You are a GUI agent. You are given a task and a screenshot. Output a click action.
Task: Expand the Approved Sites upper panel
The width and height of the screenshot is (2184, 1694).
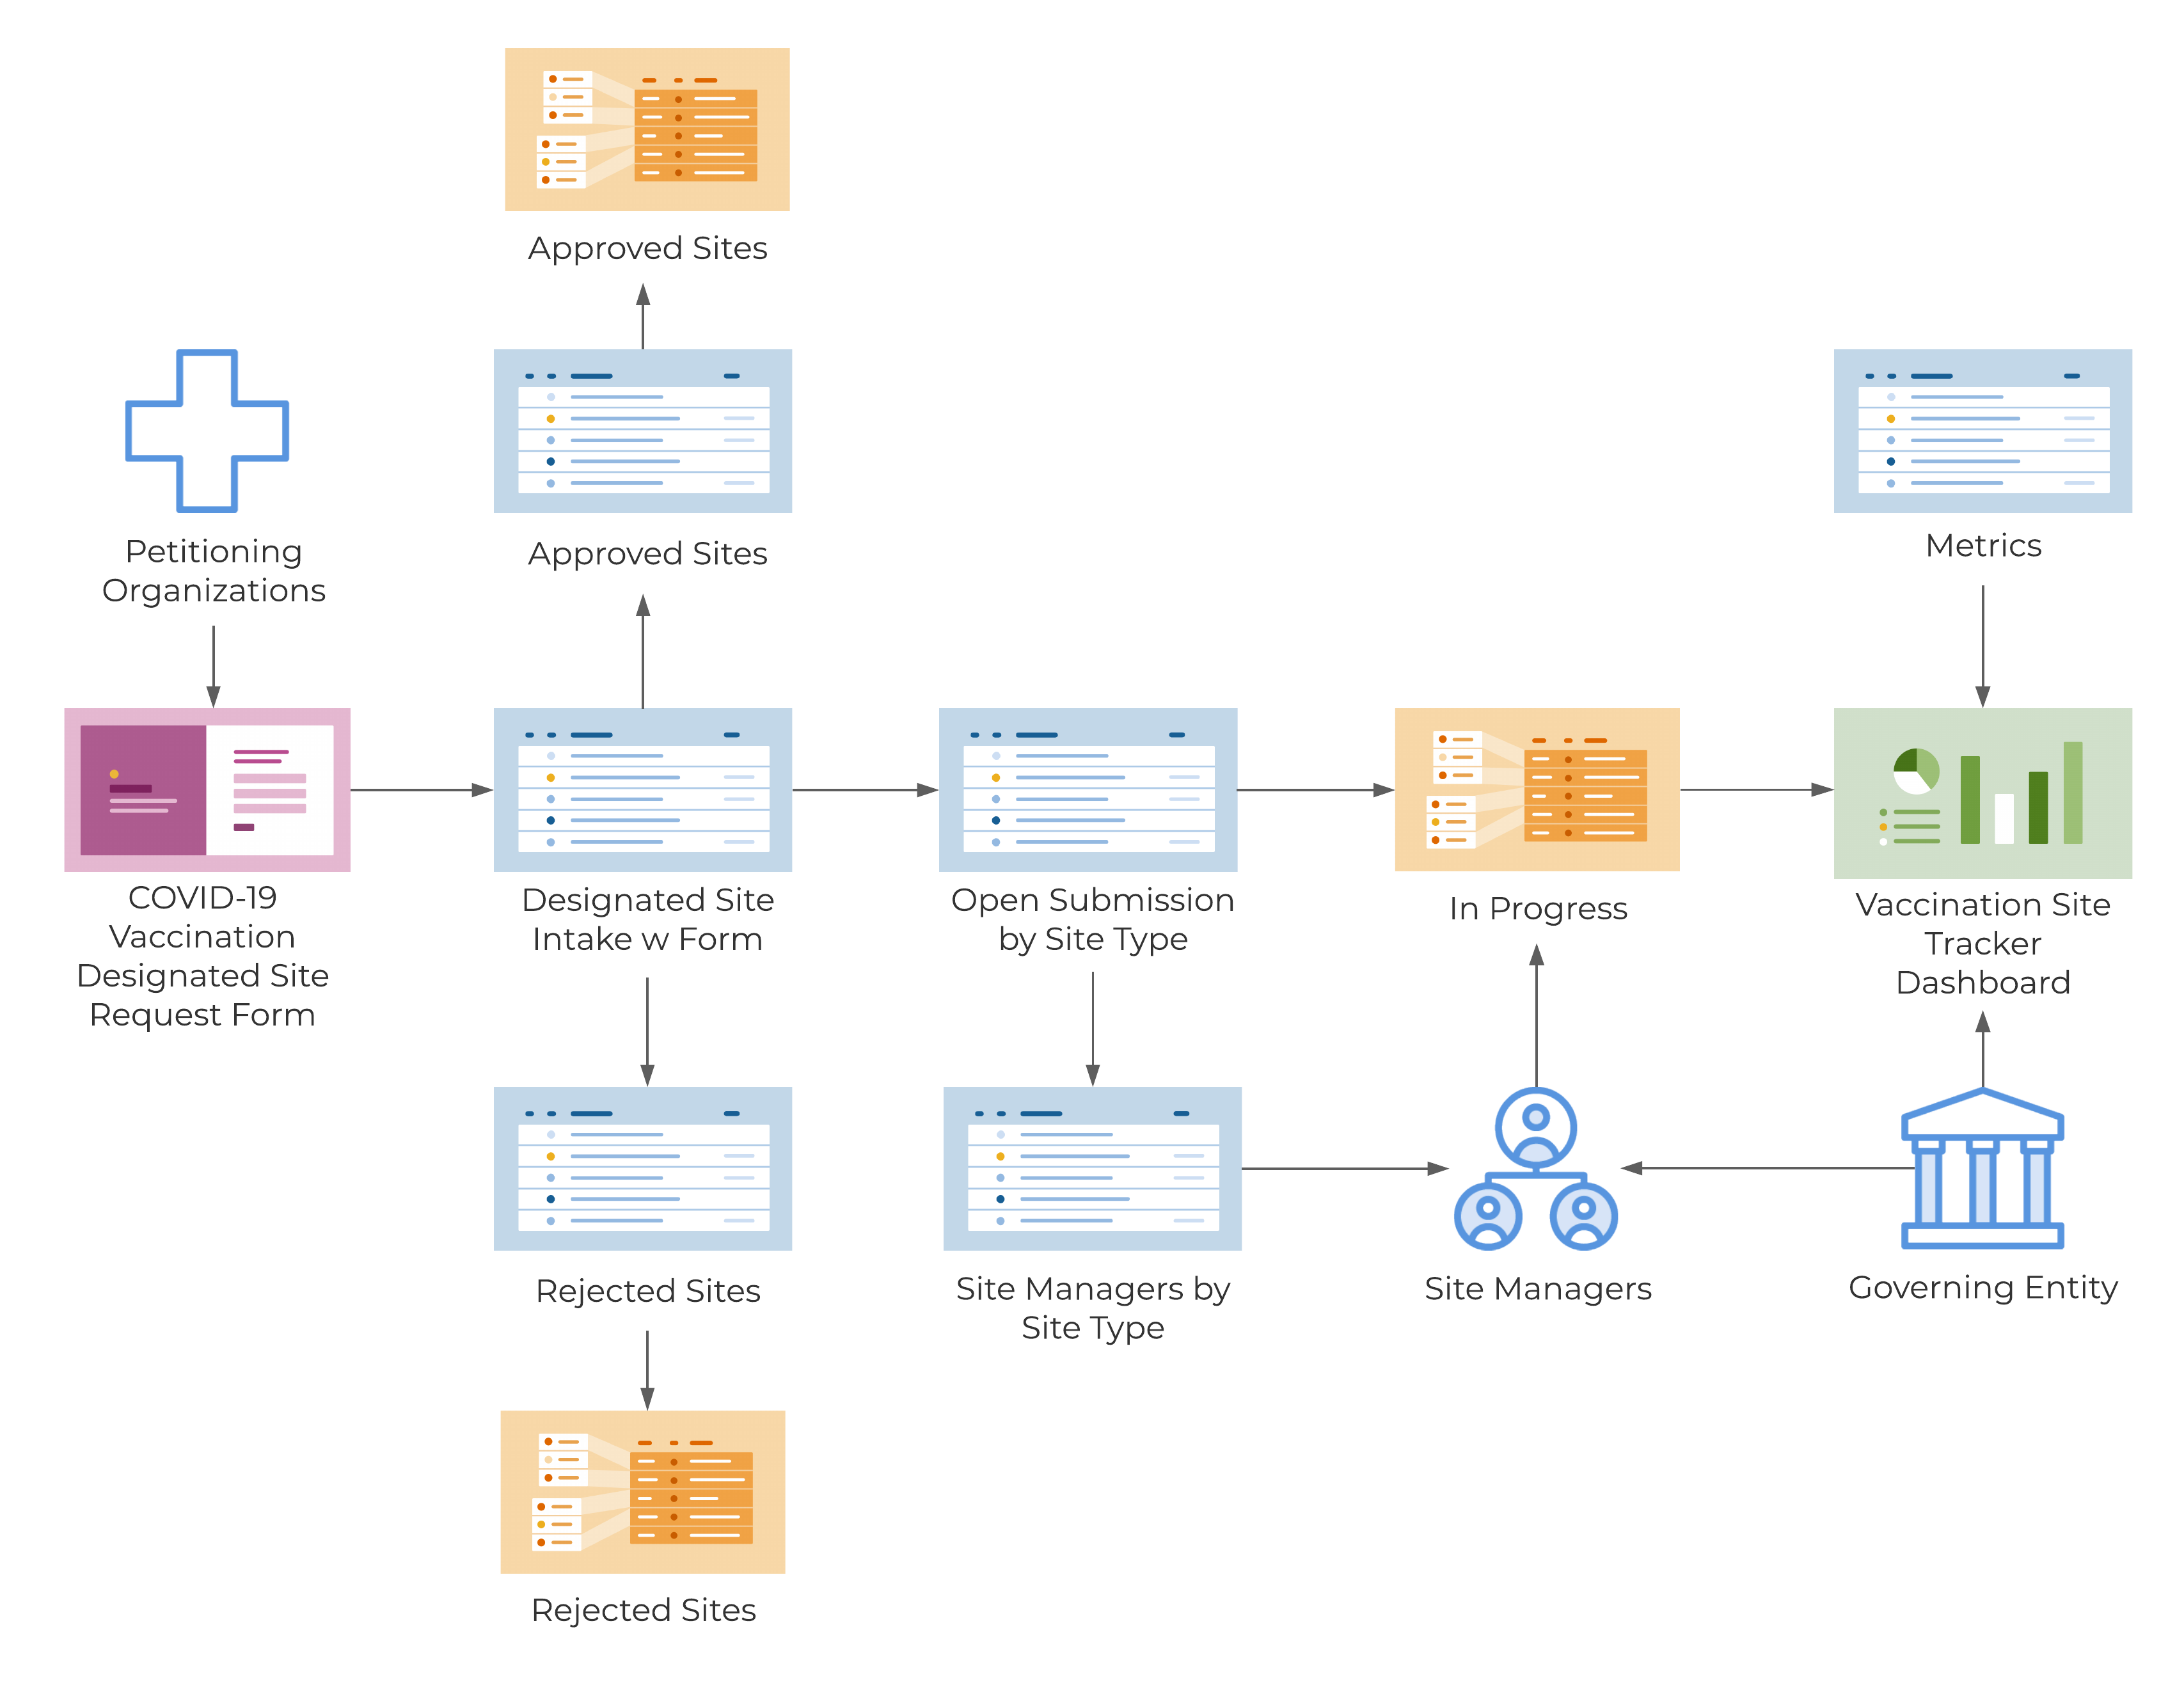point(629,159)
